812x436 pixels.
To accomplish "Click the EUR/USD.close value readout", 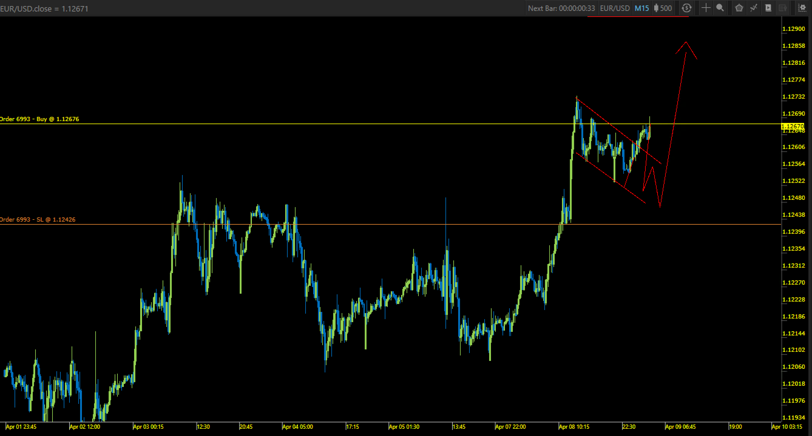I will coord(44,8).
